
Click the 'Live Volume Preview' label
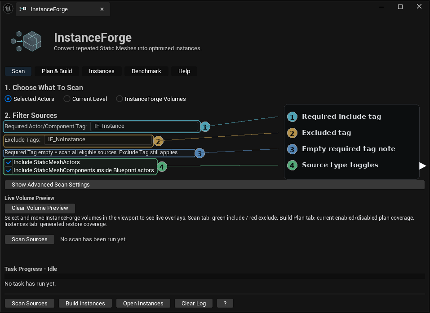tap(29, 198)
